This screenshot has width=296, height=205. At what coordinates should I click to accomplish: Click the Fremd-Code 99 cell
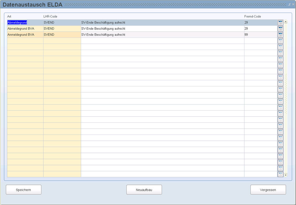click(260, 35)
